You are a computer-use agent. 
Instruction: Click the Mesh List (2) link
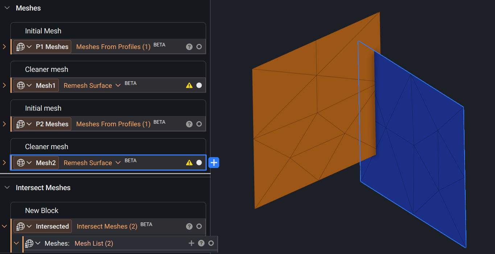coord(94,243)
